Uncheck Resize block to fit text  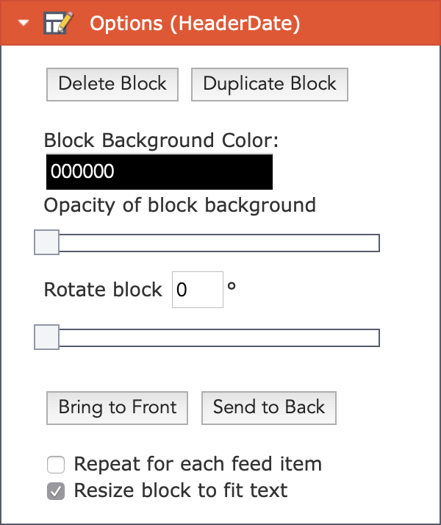point(56,491)
